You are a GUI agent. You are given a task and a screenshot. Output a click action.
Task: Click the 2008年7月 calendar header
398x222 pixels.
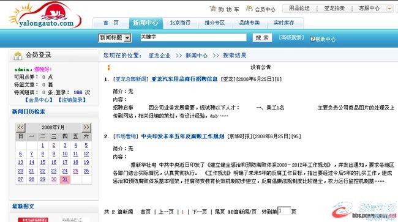53,127
